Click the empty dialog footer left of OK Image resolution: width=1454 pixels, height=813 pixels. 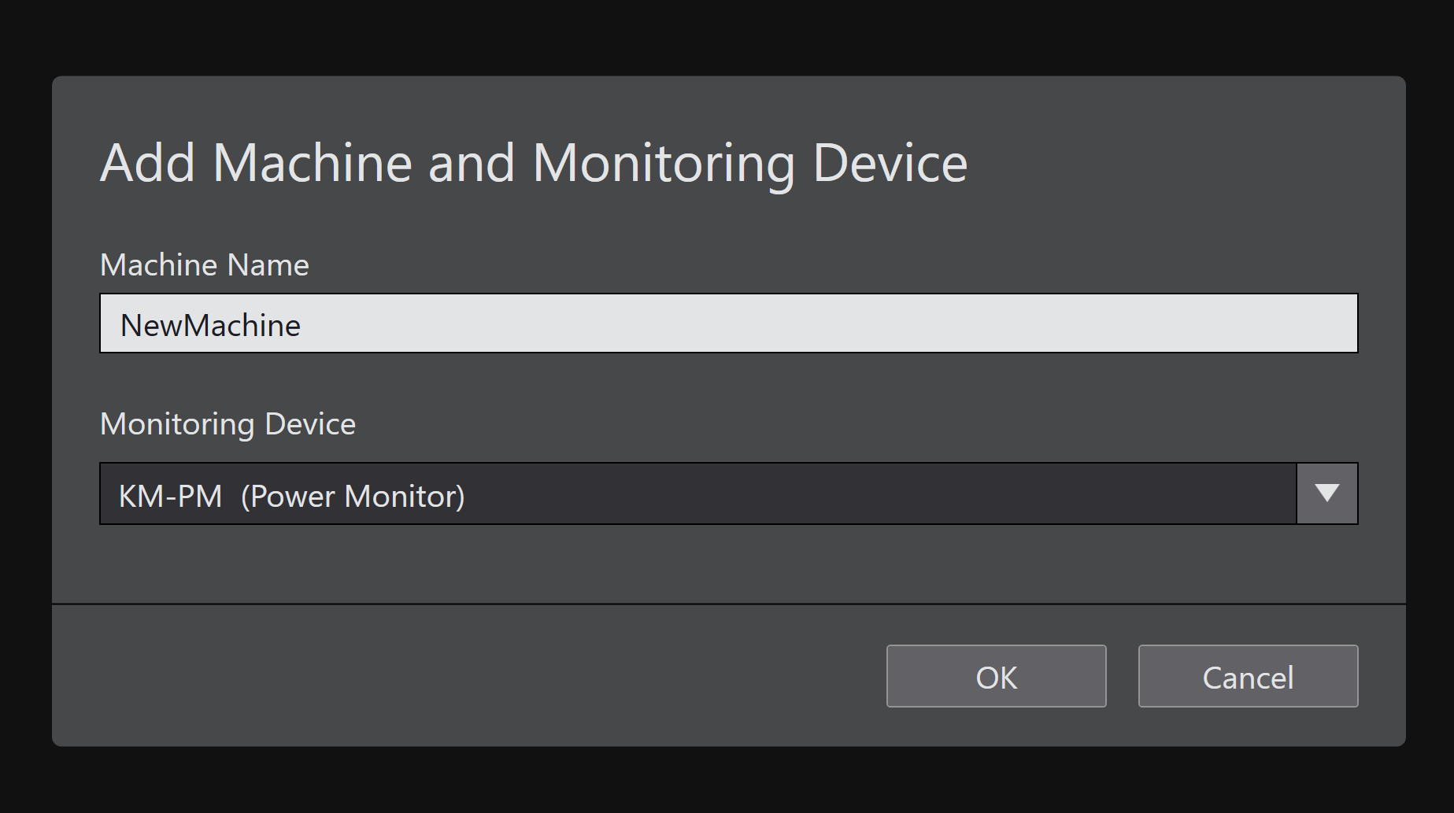click(x=472, y=676)
